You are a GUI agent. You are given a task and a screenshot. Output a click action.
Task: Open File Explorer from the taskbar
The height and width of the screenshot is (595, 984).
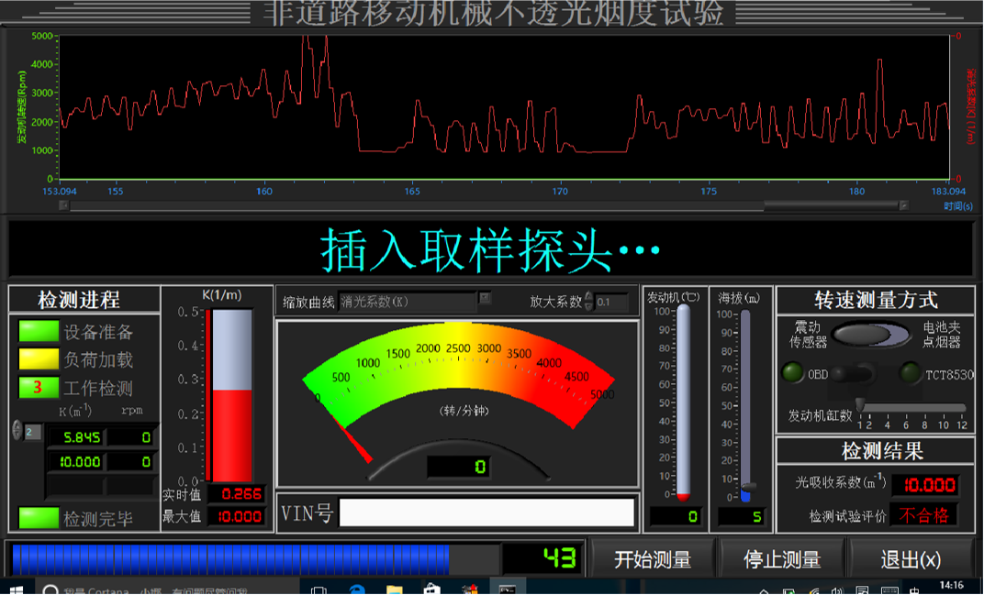tap(395, 589)
